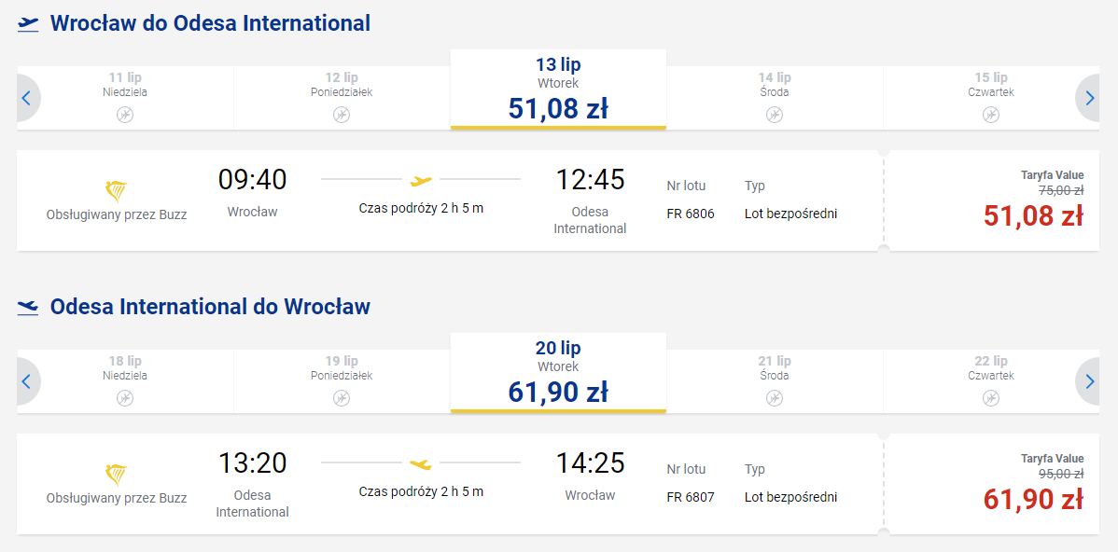Choose the 12 lip Poniedziałek date
Image resolution: width=1118 pixels, height=552 pixels.
pos(342,98)
